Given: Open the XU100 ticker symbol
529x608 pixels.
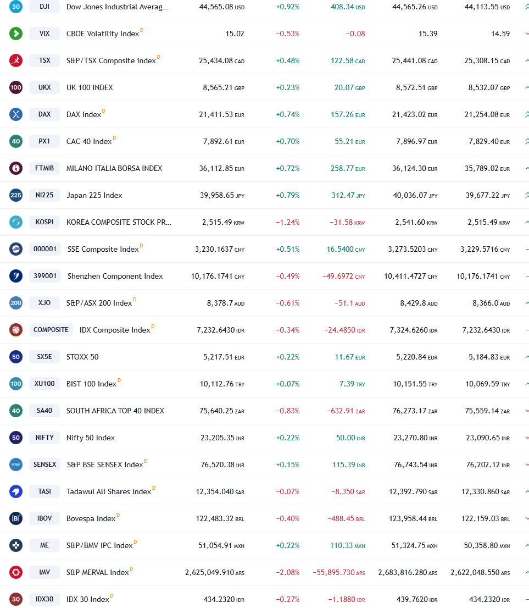Looking at the screenshot, I should [x=44, y=384].
